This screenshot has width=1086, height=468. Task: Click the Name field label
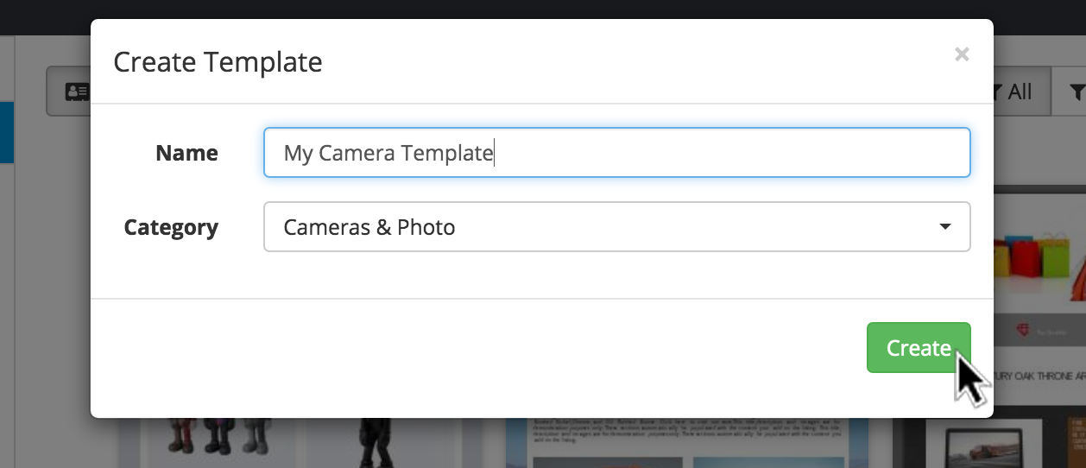[186, 153]
